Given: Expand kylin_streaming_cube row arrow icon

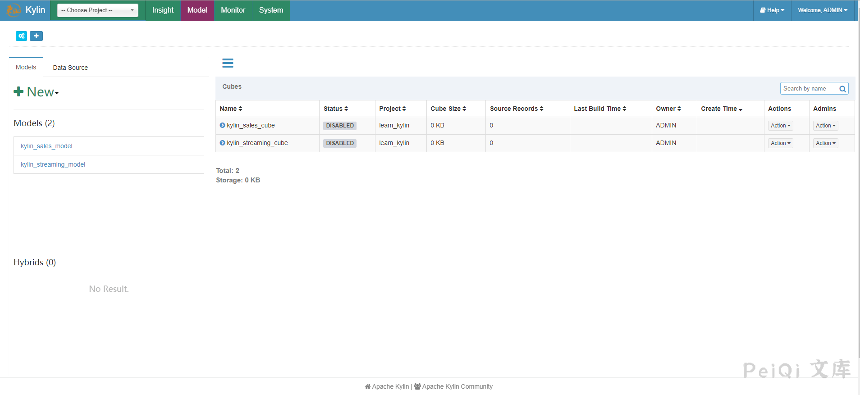Looking at the screenshot, I should (222, 143).
